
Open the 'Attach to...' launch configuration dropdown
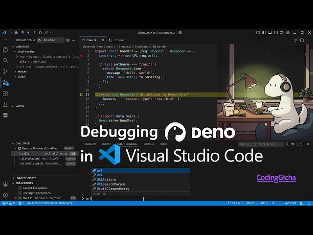coord(53,40)
